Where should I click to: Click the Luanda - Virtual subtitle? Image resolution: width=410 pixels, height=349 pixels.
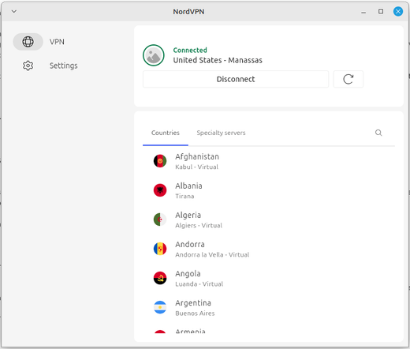pos(199,284)
